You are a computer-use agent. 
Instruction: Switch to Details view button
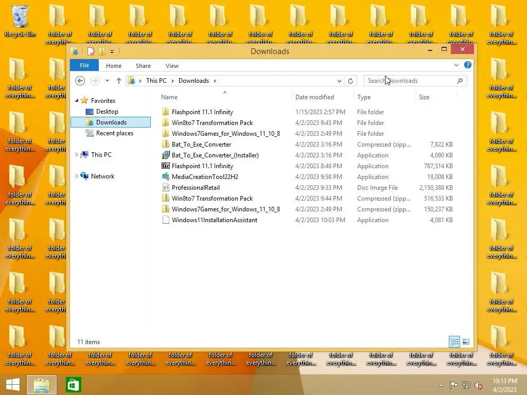point(454,342)
